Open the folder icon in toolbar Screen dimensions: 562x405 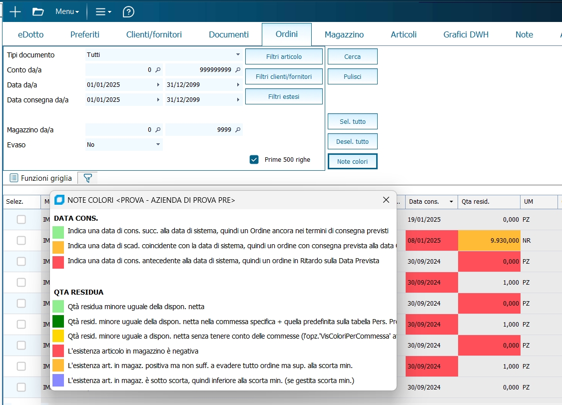coord(38,12)
